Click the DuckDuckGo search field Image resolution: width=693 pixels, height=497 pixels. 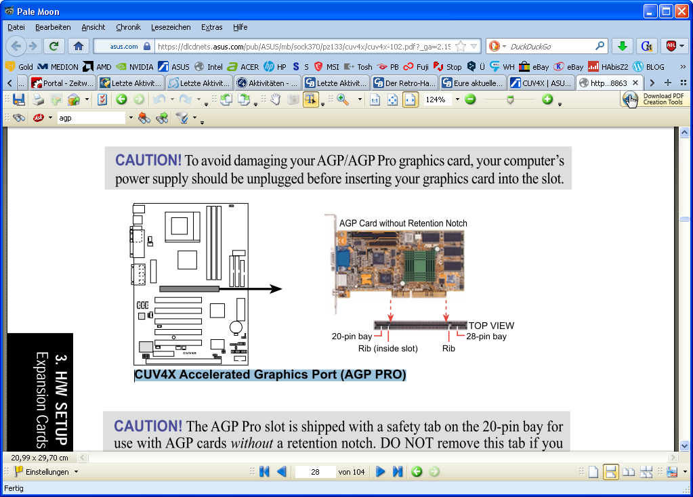click(551, 46)
